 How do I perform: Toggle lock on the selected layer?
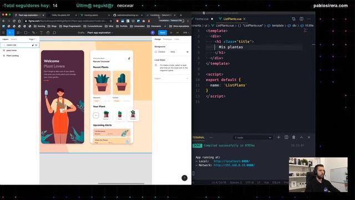coord(33,45)
